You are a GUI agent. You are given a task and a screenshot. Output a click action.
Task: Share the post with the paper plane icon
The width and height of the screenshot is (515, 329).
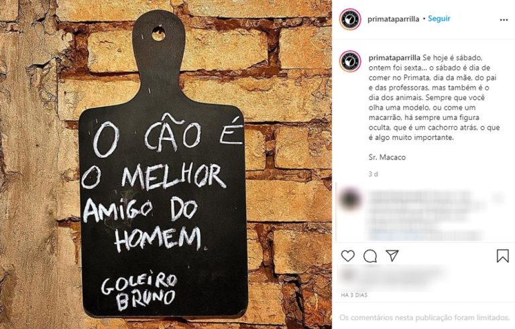click(x=392, y=256)
